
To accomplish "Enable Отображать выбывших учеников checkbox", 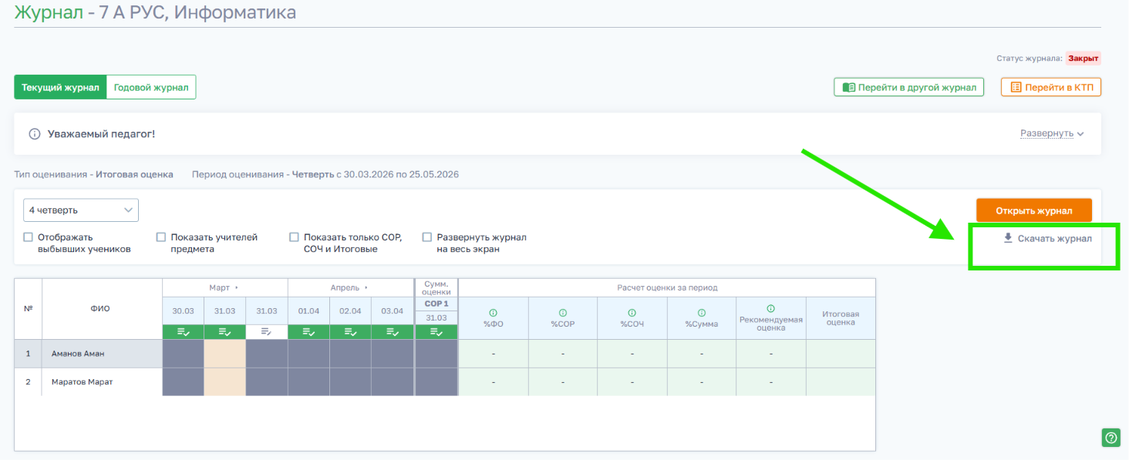I will (x=29, y=237).
